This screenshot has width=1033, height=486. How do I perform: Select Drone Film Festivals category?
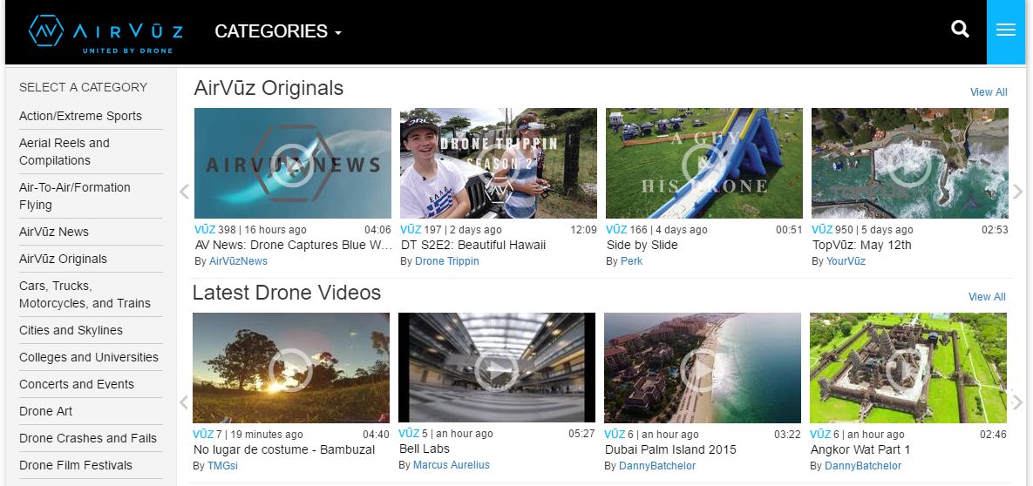pos(76,465)
